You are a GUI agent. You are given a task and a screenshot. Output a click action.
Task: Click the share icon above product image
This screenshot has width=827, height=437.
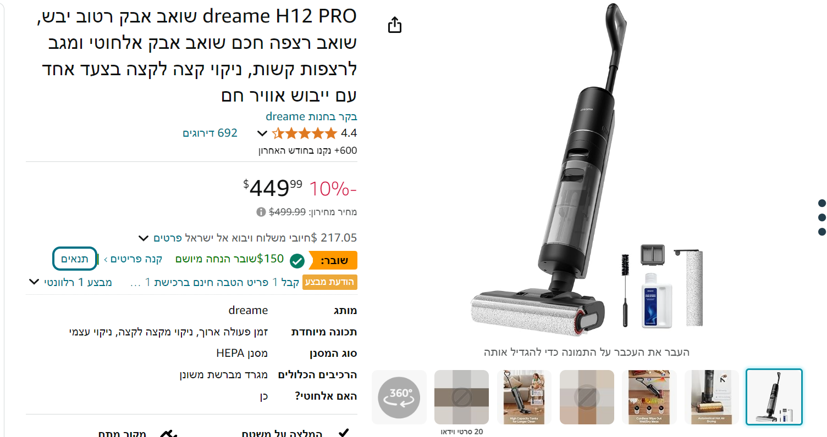[x=395, y=25]
